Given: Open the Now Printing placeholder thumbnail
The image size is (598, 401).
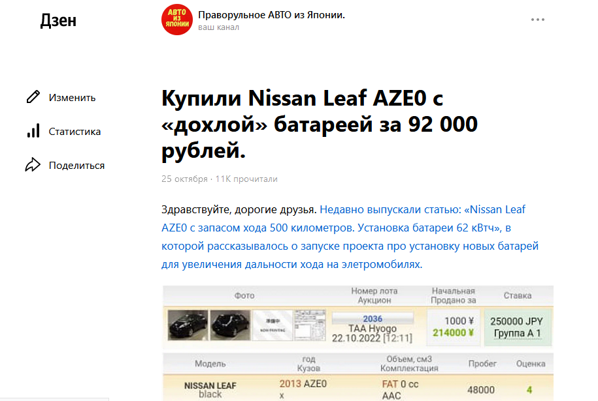Looking at the screenshot, I should tap(273, 325).
